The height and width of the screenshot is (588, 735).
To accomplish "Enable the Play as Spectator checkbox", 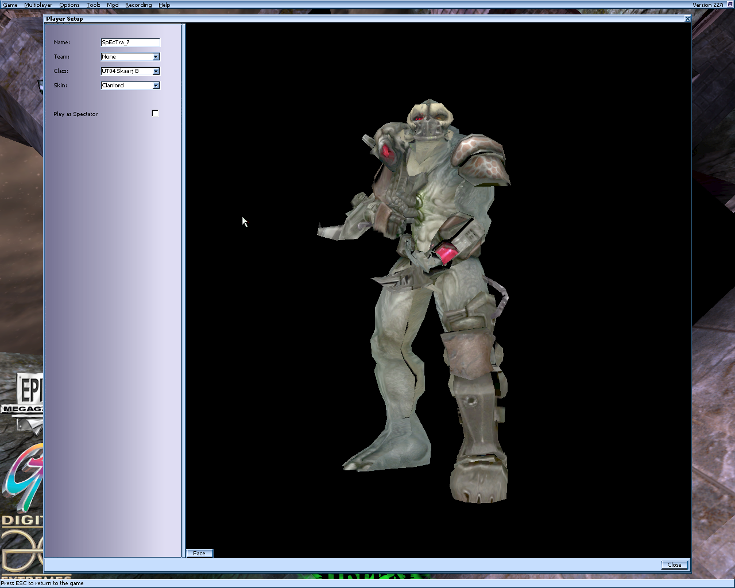I will pos(155,114).
